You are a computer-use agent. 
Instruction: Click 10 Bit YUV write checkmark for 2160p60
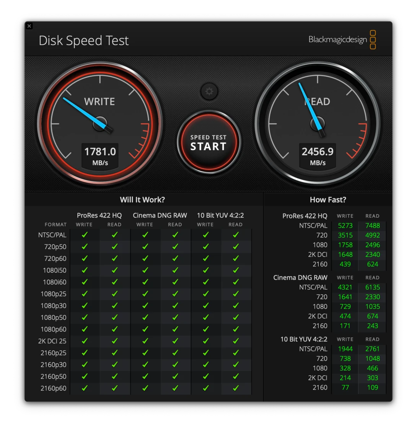(205, 388)
